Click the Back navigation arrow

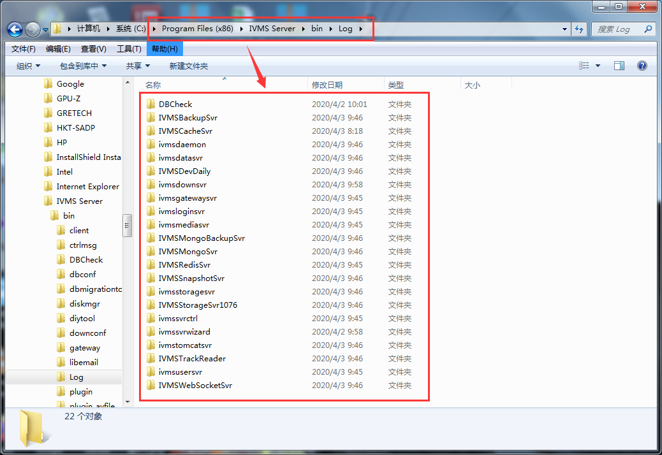[15, 29]
